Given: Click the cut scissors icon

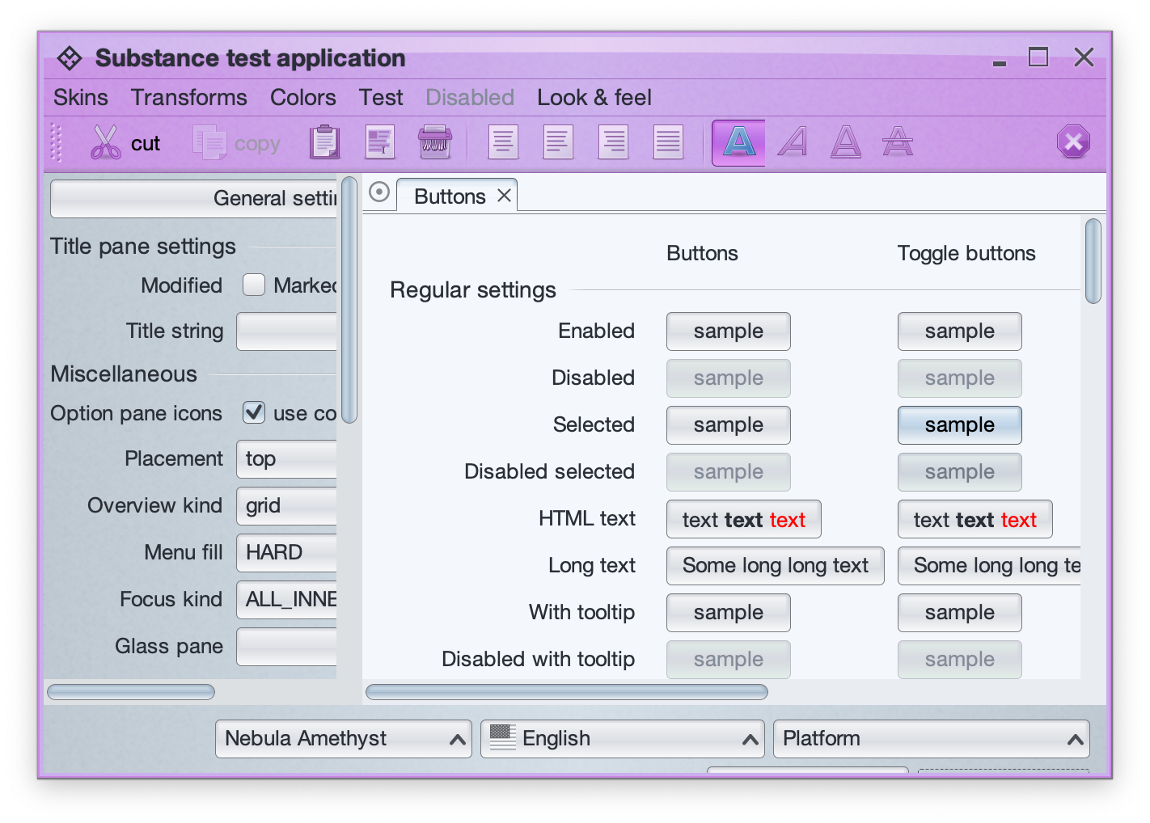Looking at the screenshot, I should click(x=106, y=143).
